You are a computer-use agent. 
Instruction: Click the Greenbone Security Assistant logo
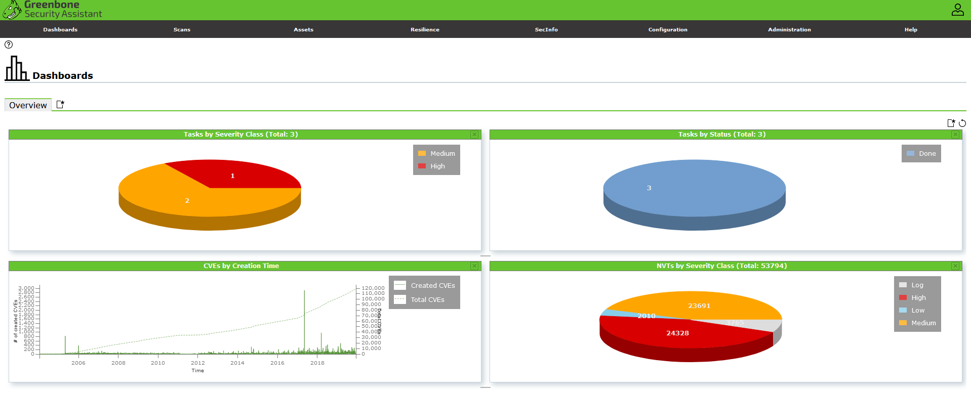tap(53, 10)
